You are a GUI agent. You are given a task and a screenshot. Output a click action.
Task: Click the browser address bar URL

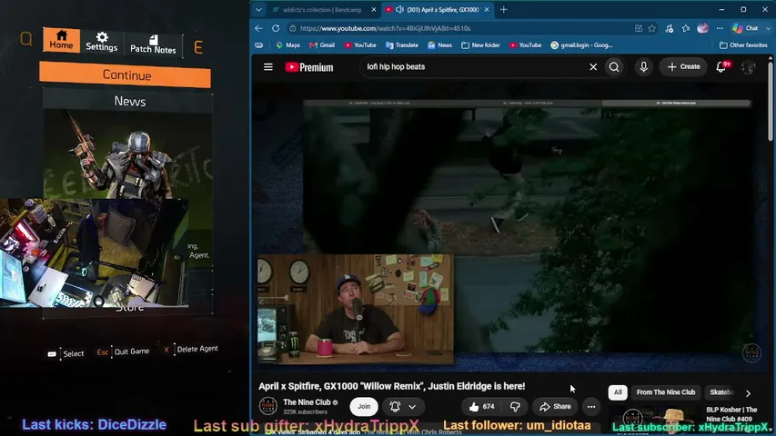[x=385, y=28]
